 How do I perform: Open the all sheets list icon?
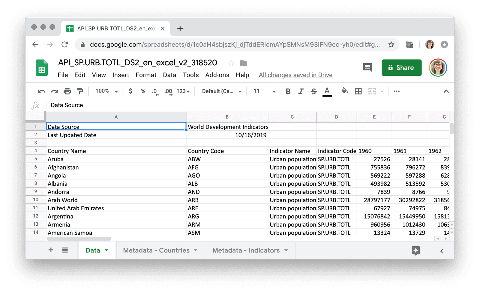point(65,250)
